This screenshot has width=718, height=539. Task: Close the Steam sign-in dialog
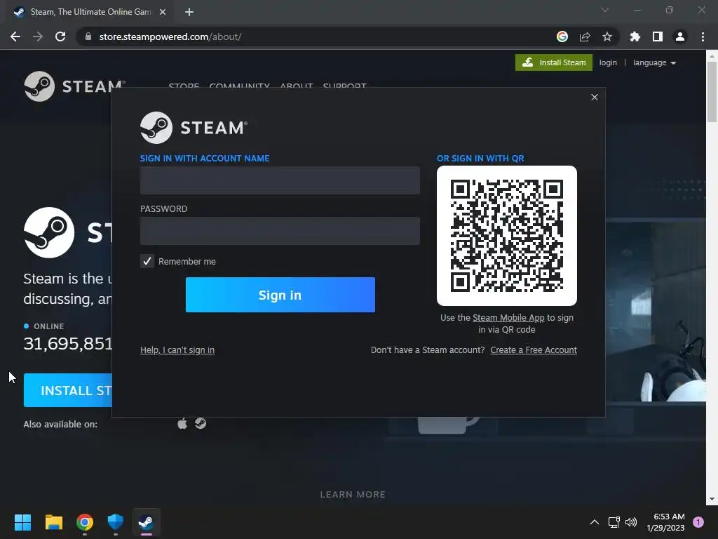tap(595, 97)
